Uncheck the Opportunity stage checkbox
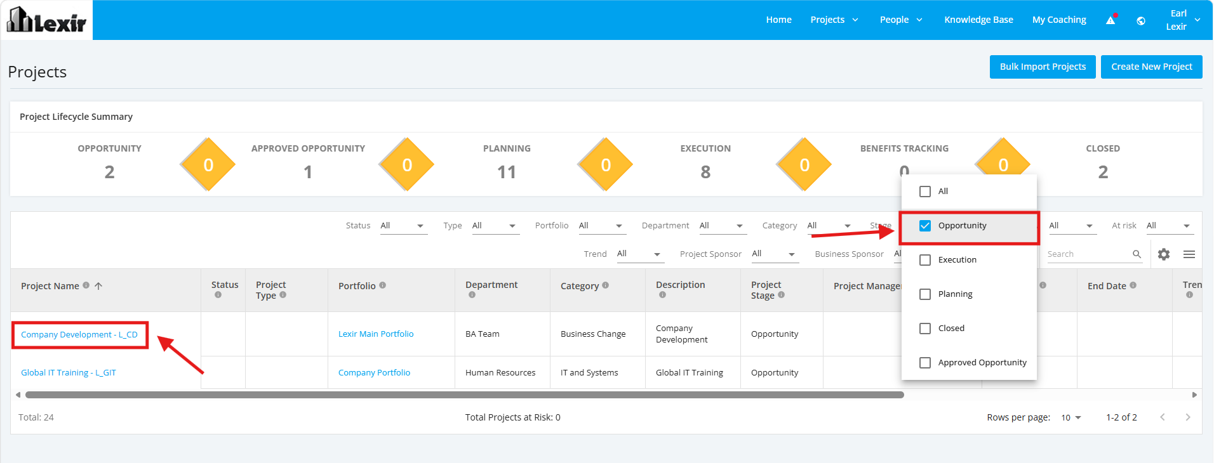Viewport: 1214px width, 463px height. click(925, 226)
